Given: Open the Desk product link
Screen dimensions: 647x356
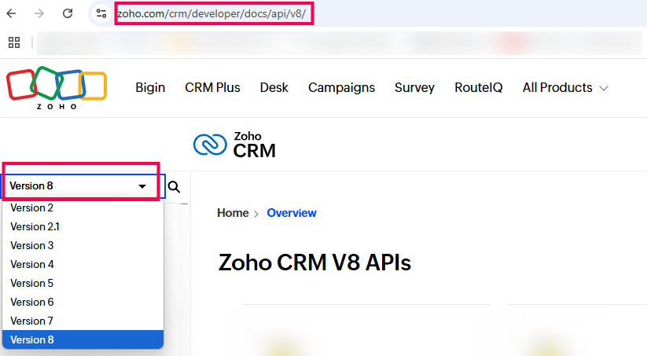Looking at the screenshot, I should pyautogui.click(x=274, y=87).
